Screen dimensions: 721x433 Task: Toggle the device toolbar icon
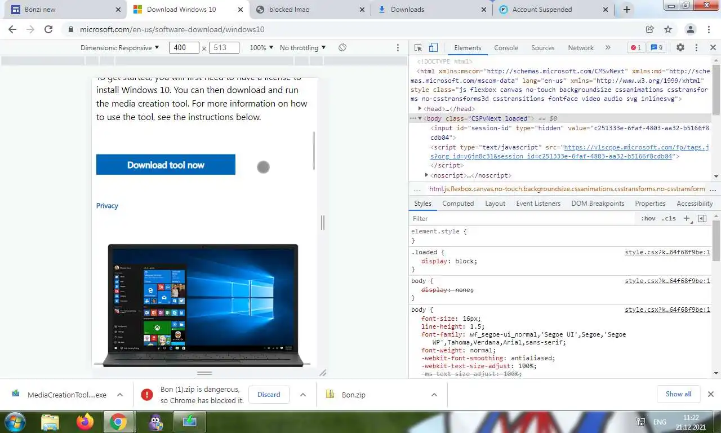tap(433, 48)
